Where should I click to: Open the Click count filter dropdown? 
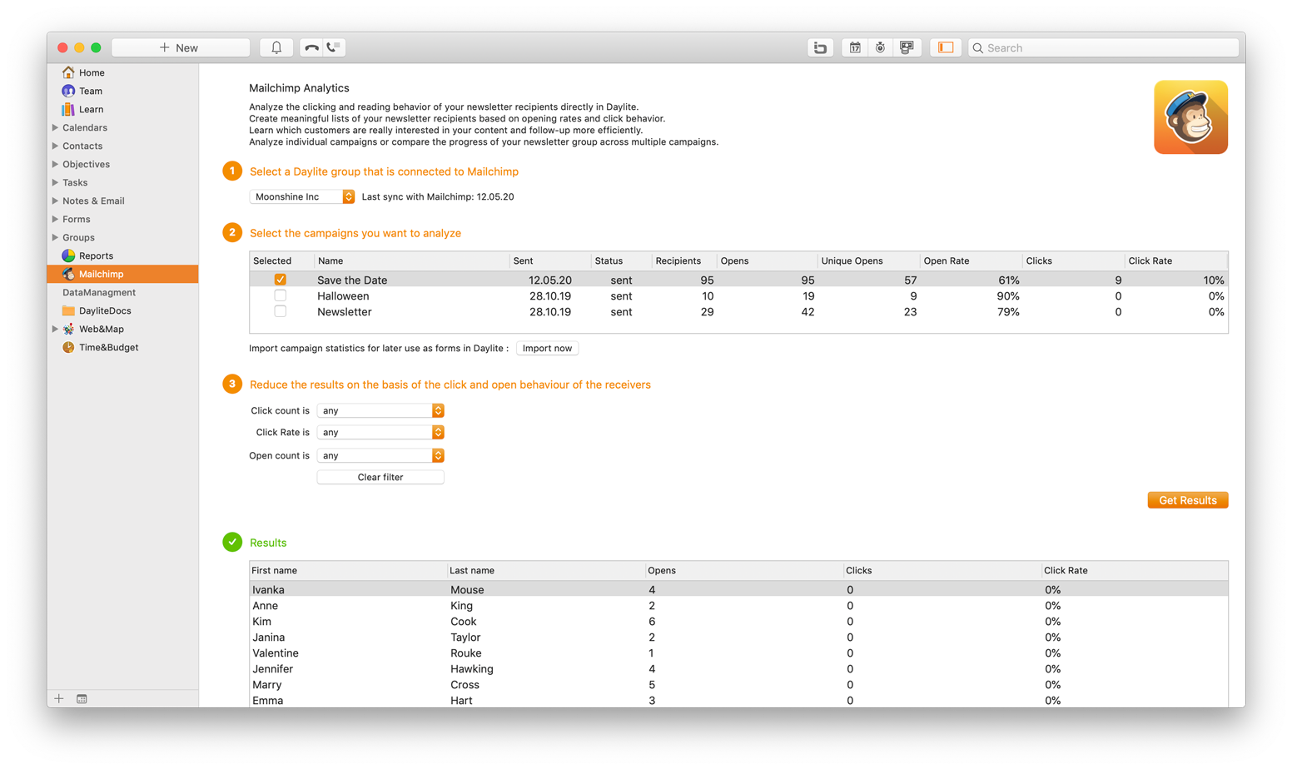(x=380, y=410)
